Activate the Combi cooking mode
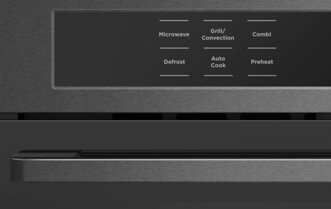 [262, 34]
